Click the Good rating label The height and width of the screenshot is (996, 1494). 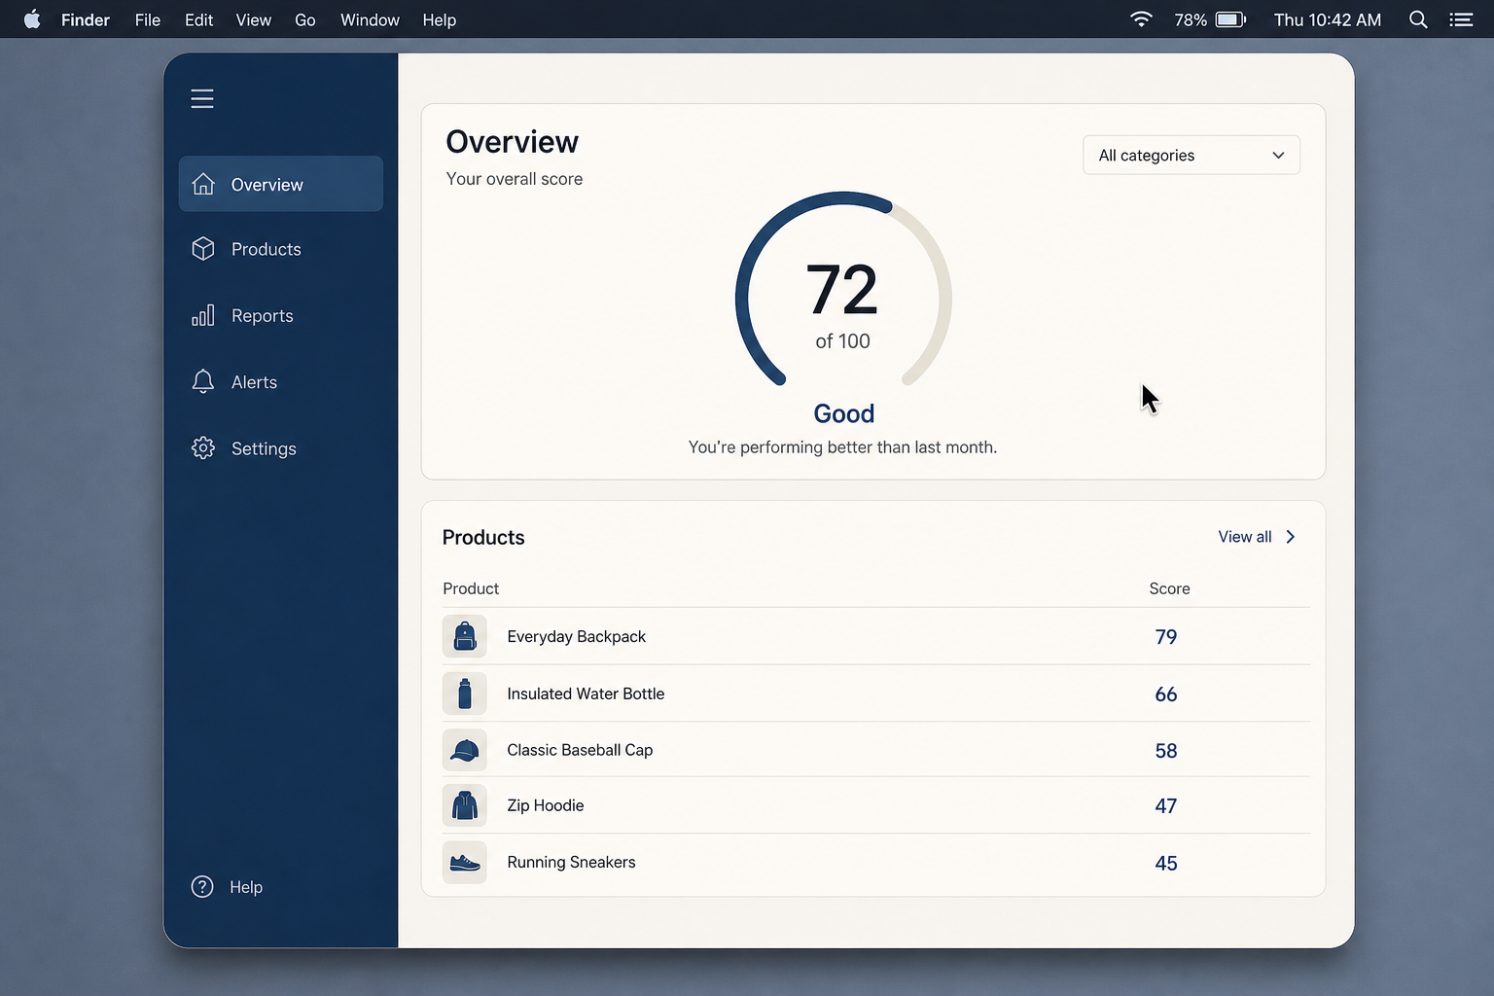[844, 413]
